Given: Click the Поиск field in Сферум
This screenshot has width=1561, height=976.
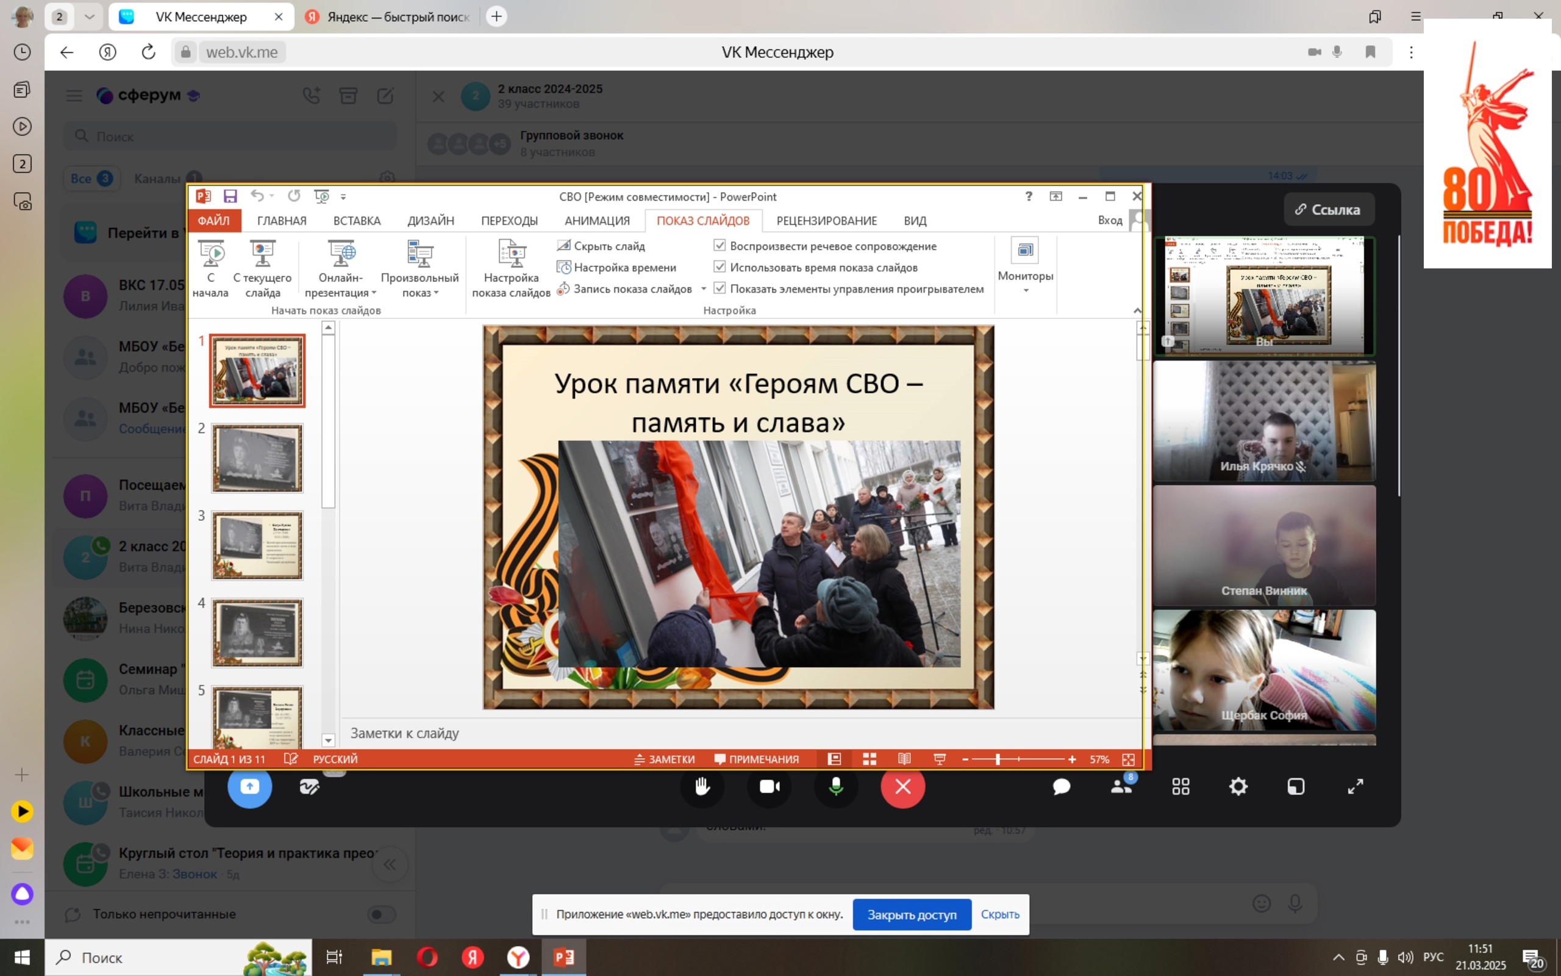Looking at the screenshot, I should (x=230, y=136).
